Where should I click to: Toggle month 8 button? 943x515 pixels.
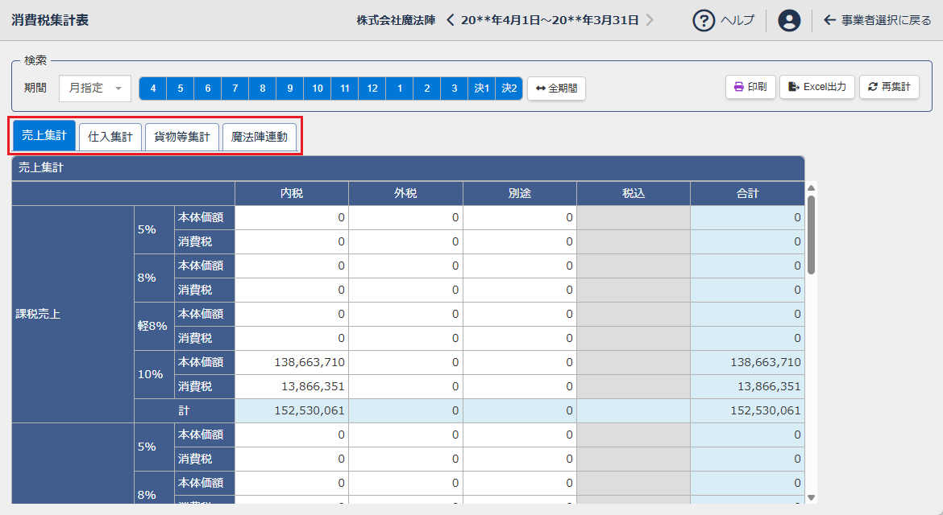click(x=262, y=89)
